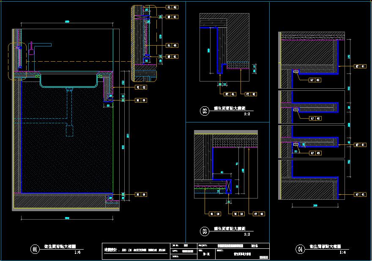The width and height of the screenshot is (372, 261).
Task: Select the drawing title beside bubble 03
Action: pos(230,228)
